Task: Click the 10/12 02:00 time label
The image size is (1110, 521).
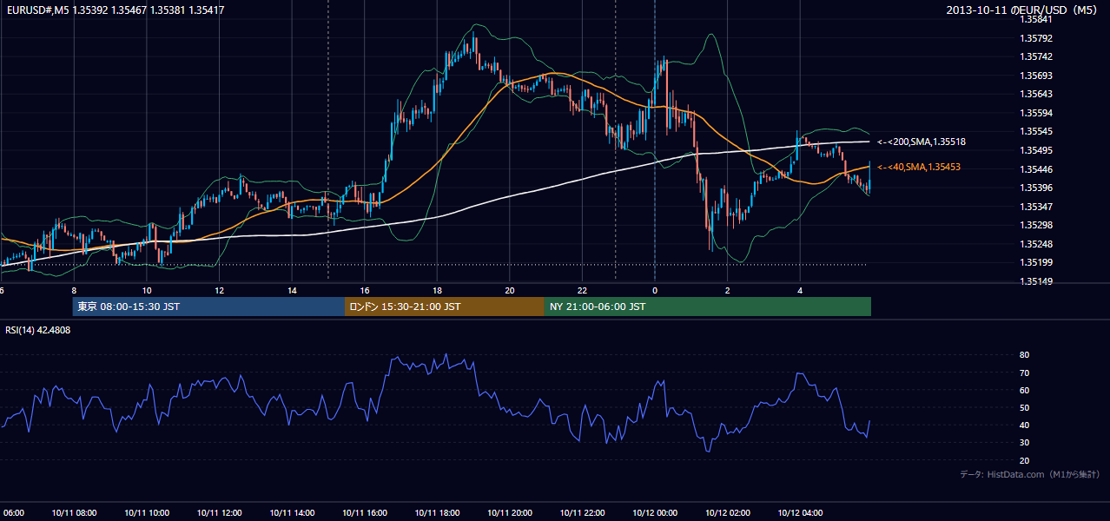Action: (727, 513)
